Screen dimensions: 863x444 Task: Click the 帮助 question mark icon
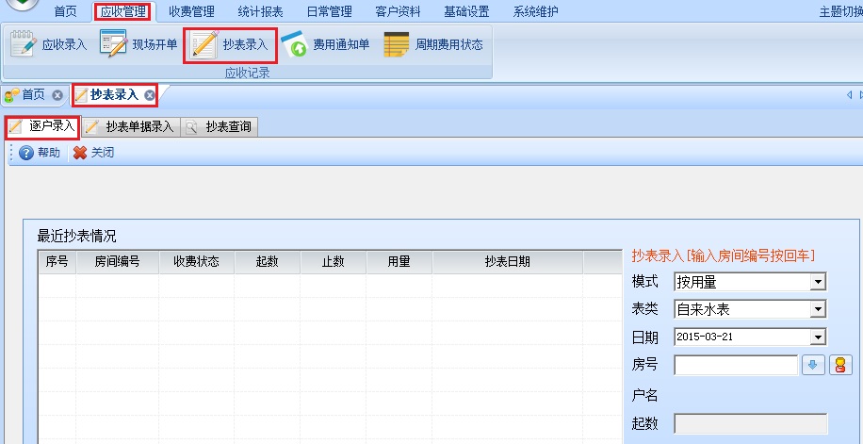26,153
